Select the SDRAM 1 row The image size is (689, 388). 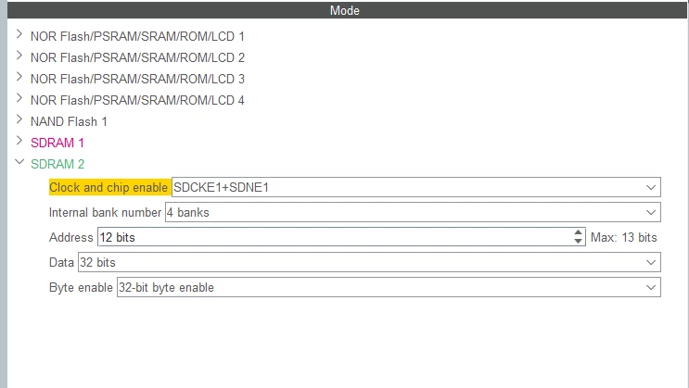pyautogui.click(x=57, y=144)
